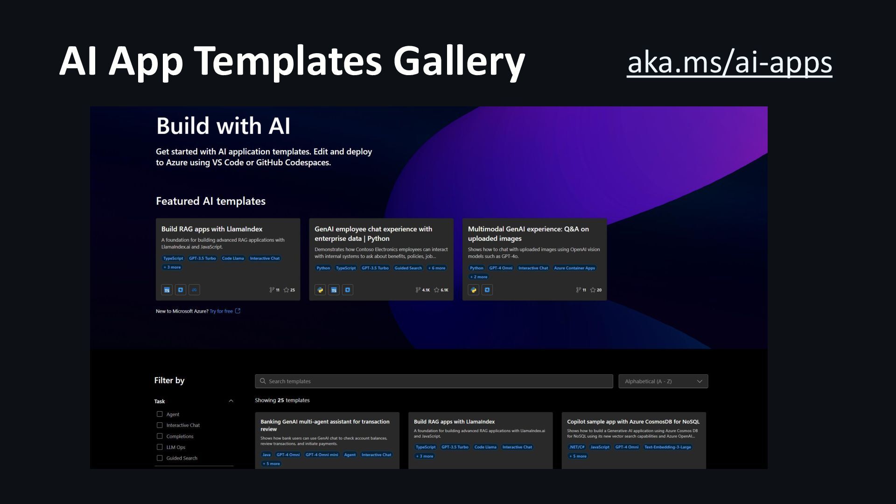Click the fork icon showing 4.1K

(418, 290)
